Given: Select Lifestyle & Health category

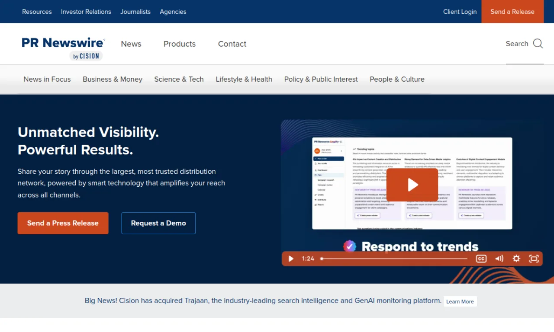Looking at the screenshot, I should [x=244, y=79].
